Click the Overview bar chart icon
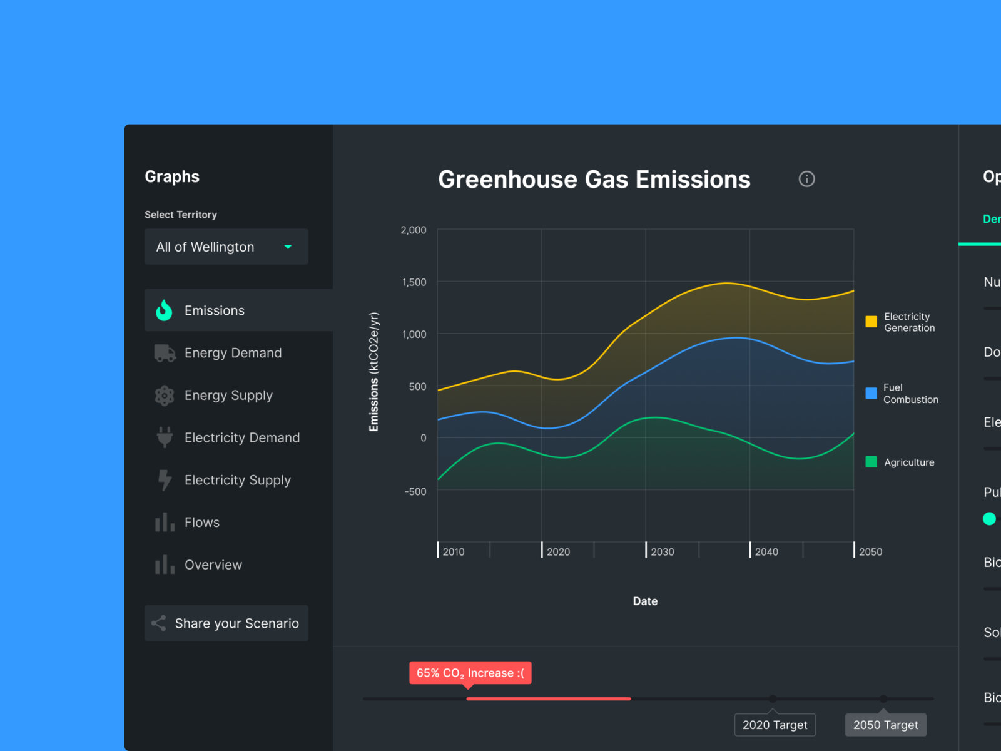This screenshot has width=1001, height=751. tap(165, 565)
